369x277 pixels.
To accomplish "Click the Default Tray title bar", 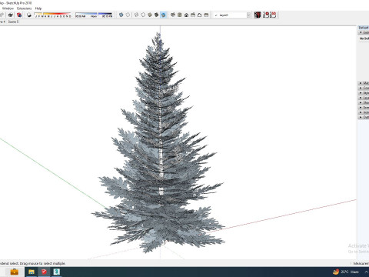I will [x=364, y=28].
